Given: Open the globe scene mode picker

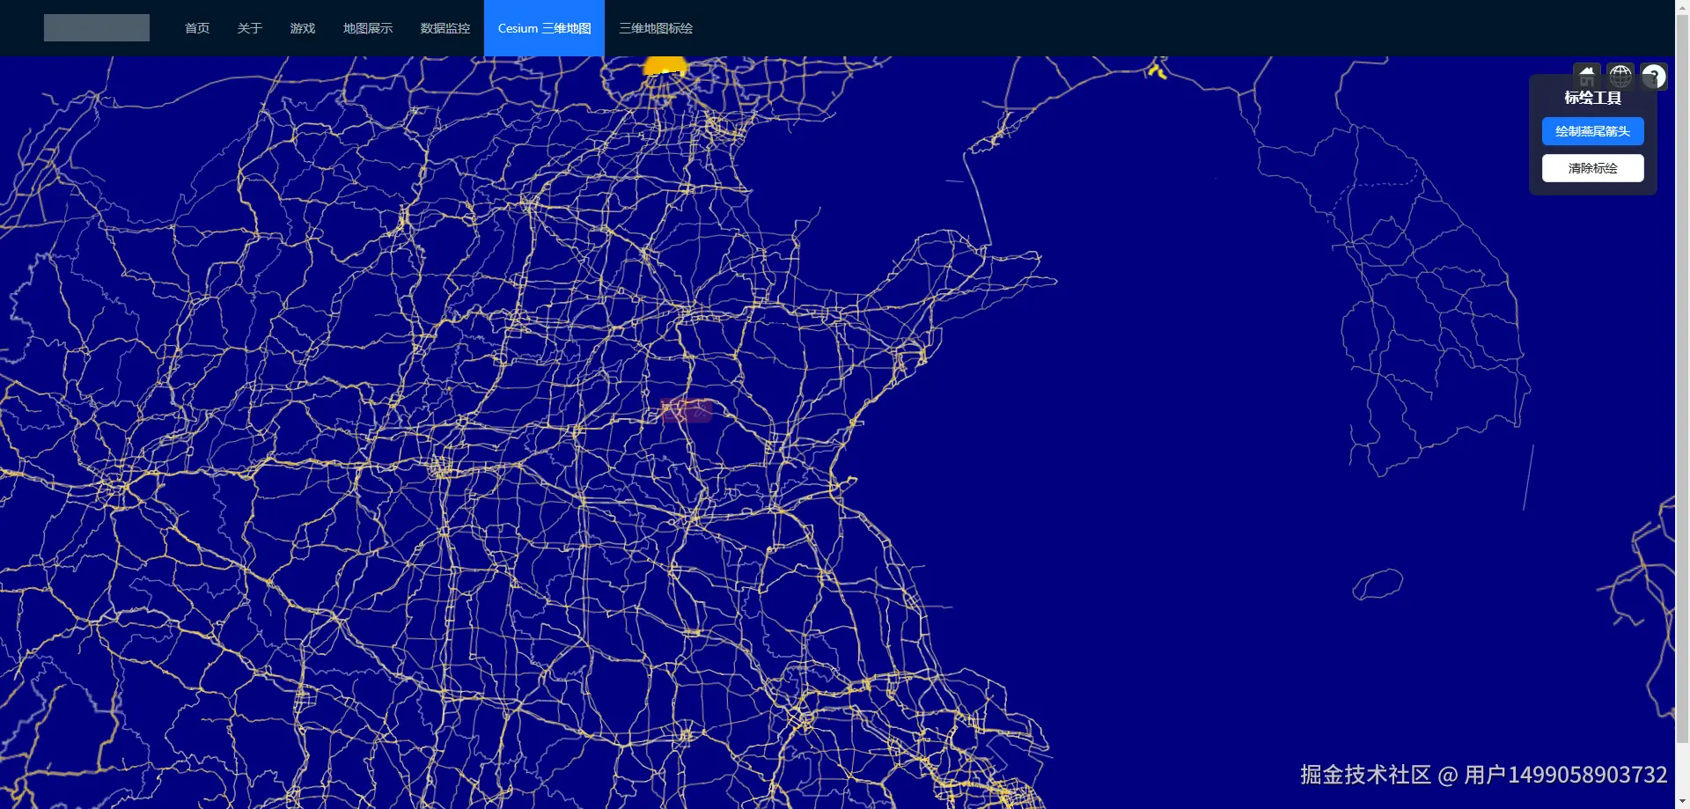Looking at the screenshot, I should coord(1620,76).
